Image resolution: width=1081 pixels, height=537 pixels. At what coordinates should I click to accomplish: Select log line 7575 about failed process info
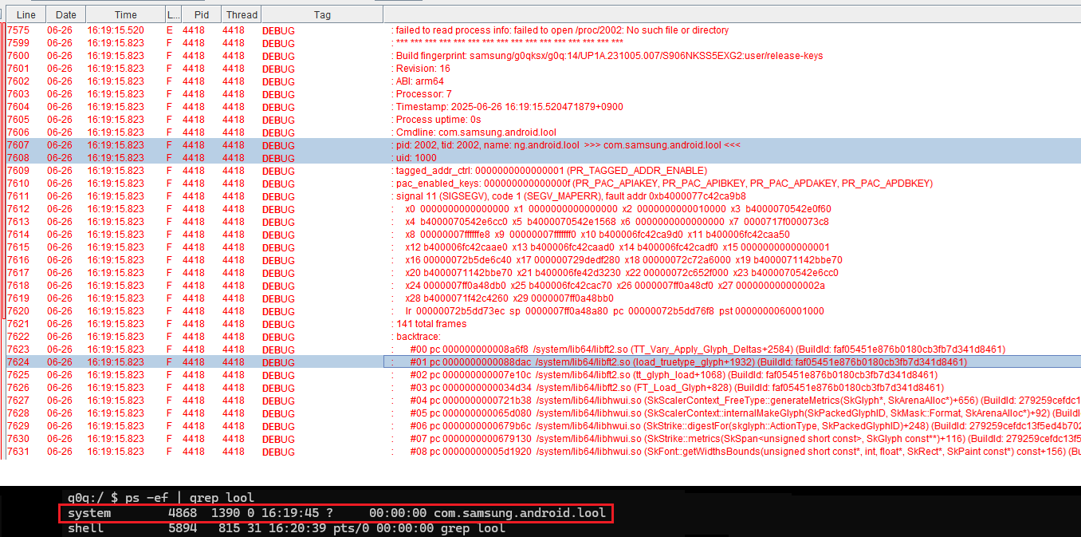[562, 30]
